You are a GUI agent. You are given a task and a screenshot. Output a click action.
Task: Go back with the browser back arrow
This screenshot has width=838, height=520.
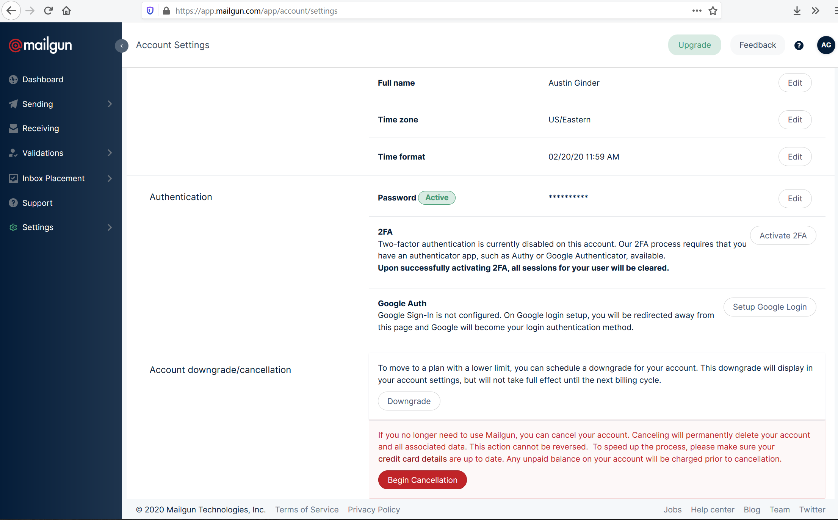[11, 11]
